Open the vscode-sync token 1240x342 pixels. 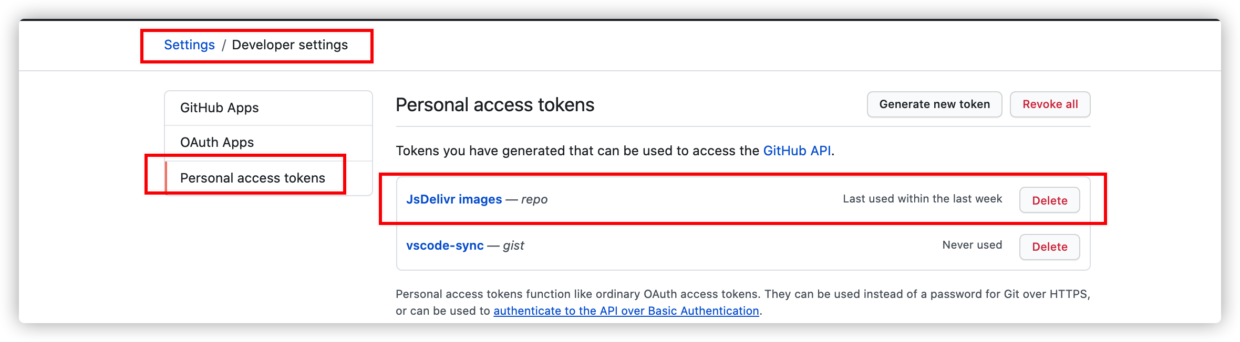(445, 245)
